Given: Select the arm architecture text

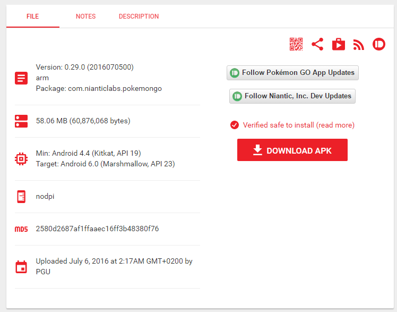Looking at the screenshot, I should tap(42, 78).
